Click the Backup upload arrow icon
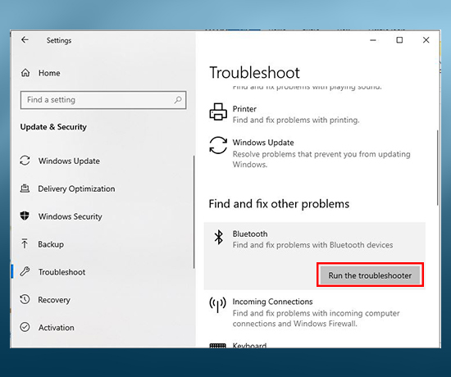Viewport: 451px width, 377px height. 25,243
